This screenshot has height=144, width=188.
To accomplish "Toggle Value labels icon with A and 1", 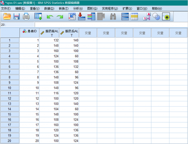I will 147,16.
